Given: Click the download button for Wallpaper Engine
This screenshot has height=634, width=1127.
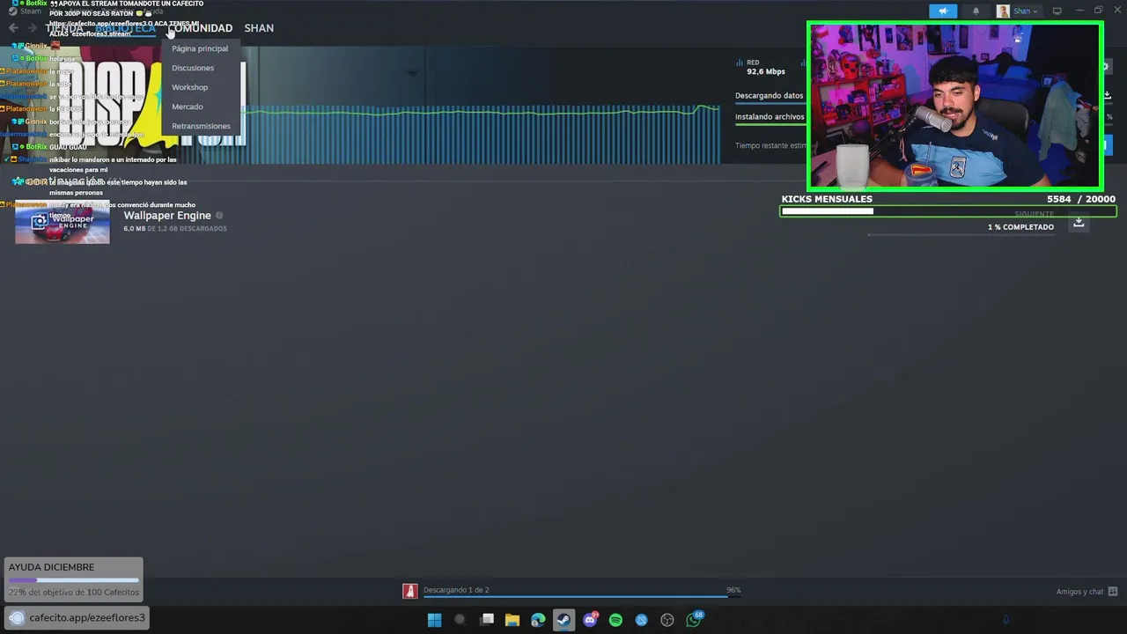Looking at the screenshot, I should coord(1079,224).
